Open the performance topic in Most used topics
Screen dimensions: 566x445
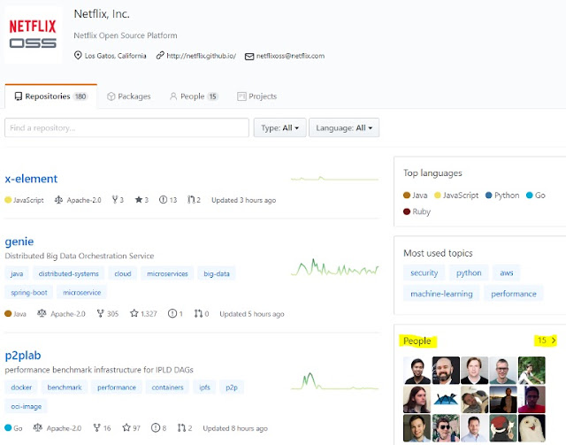point(514,294)
